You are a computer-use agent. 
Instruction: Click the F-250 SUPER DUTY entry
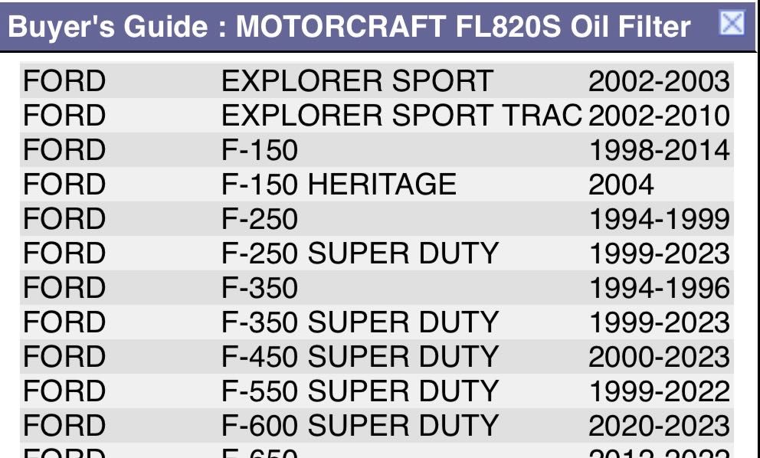(x=359, y=254)
